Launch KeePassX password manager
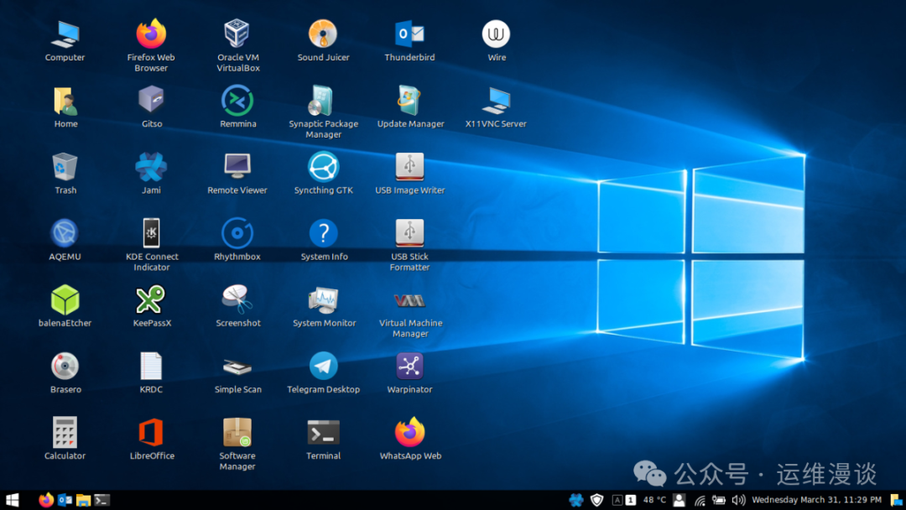906x510 pixels. [151, 302]
